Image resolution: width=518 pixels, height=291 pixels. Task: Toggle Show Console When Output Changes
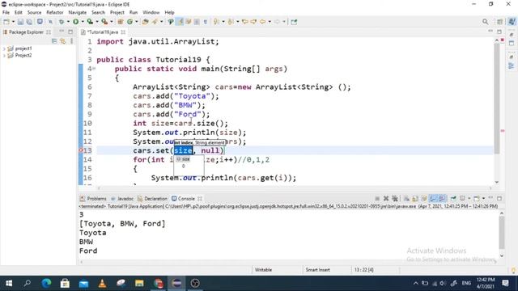coord(433,198)
